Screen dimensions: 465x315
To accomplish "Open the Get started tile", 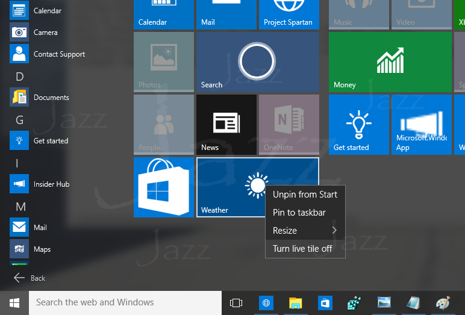I will coord(359,125).
